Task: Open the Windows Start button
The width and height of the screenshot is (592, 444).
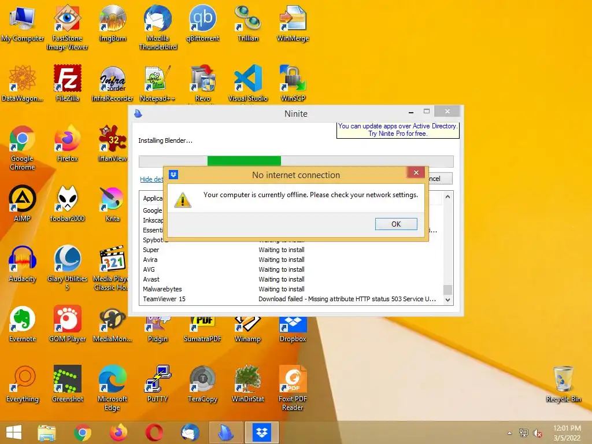Action: [x=14, y=432]
